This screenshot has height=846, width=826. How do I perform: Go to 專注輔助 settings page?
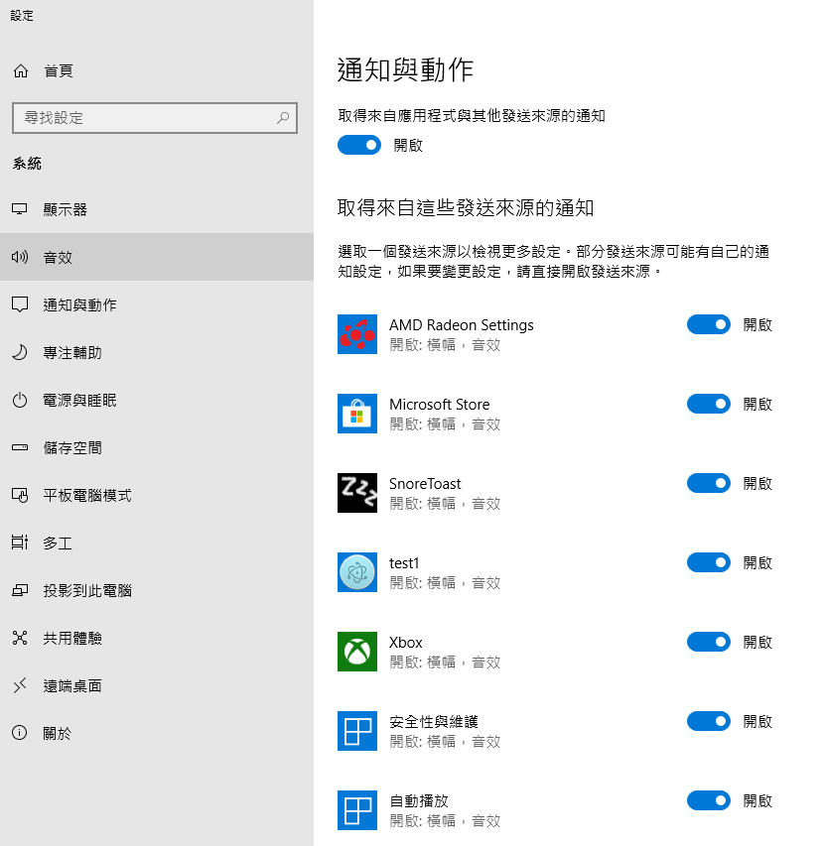72,353
